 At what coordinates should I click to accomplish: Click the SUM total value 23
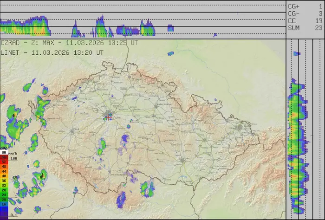[x=319, y=28]
